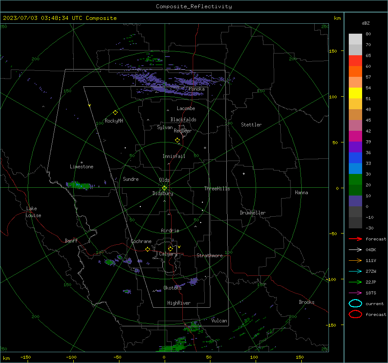Click the yellow diamond marker near Cochrane

click(148, 249)
